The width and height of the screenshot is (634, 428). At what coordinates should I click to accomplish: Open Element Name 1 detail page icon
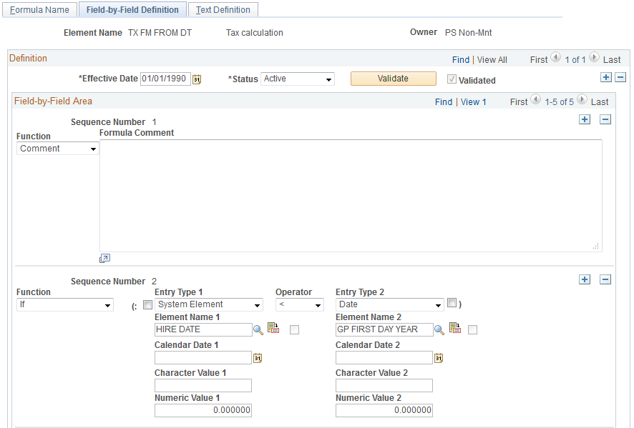pyautogui.click(x=273, y=327)
